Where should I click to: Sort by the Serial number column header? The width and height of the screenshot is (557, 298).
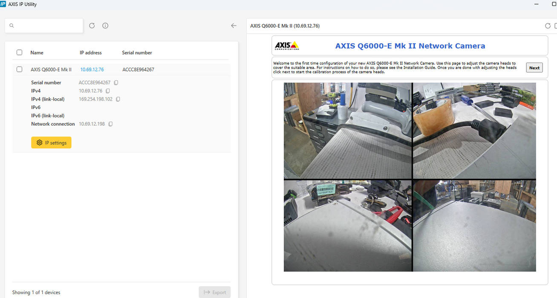[x=137, y=53]
